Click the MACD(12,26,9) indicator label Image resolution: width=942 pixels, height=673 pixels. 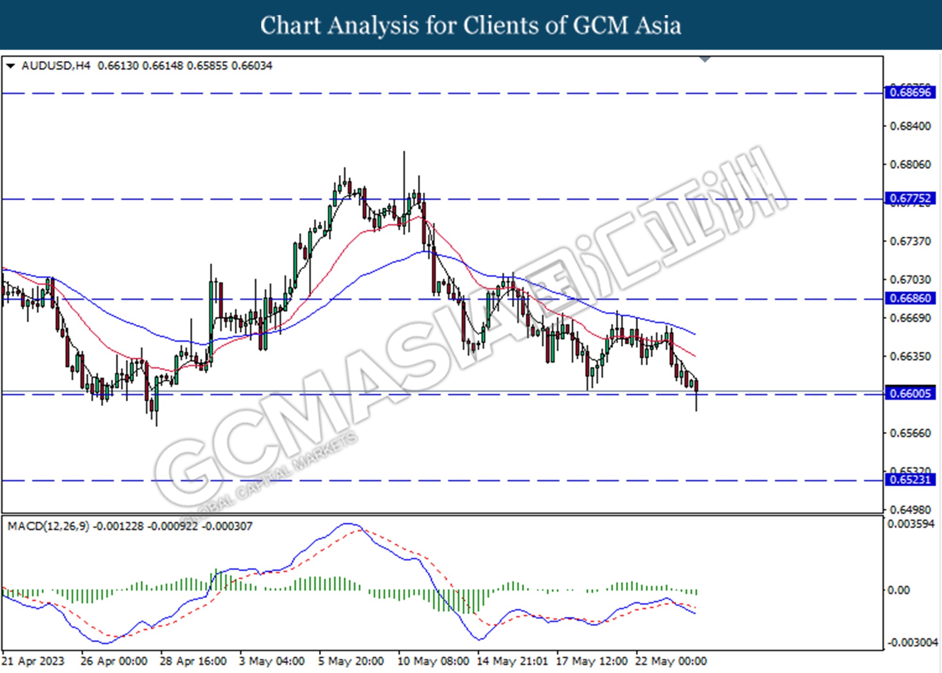[x=48, y=526]
